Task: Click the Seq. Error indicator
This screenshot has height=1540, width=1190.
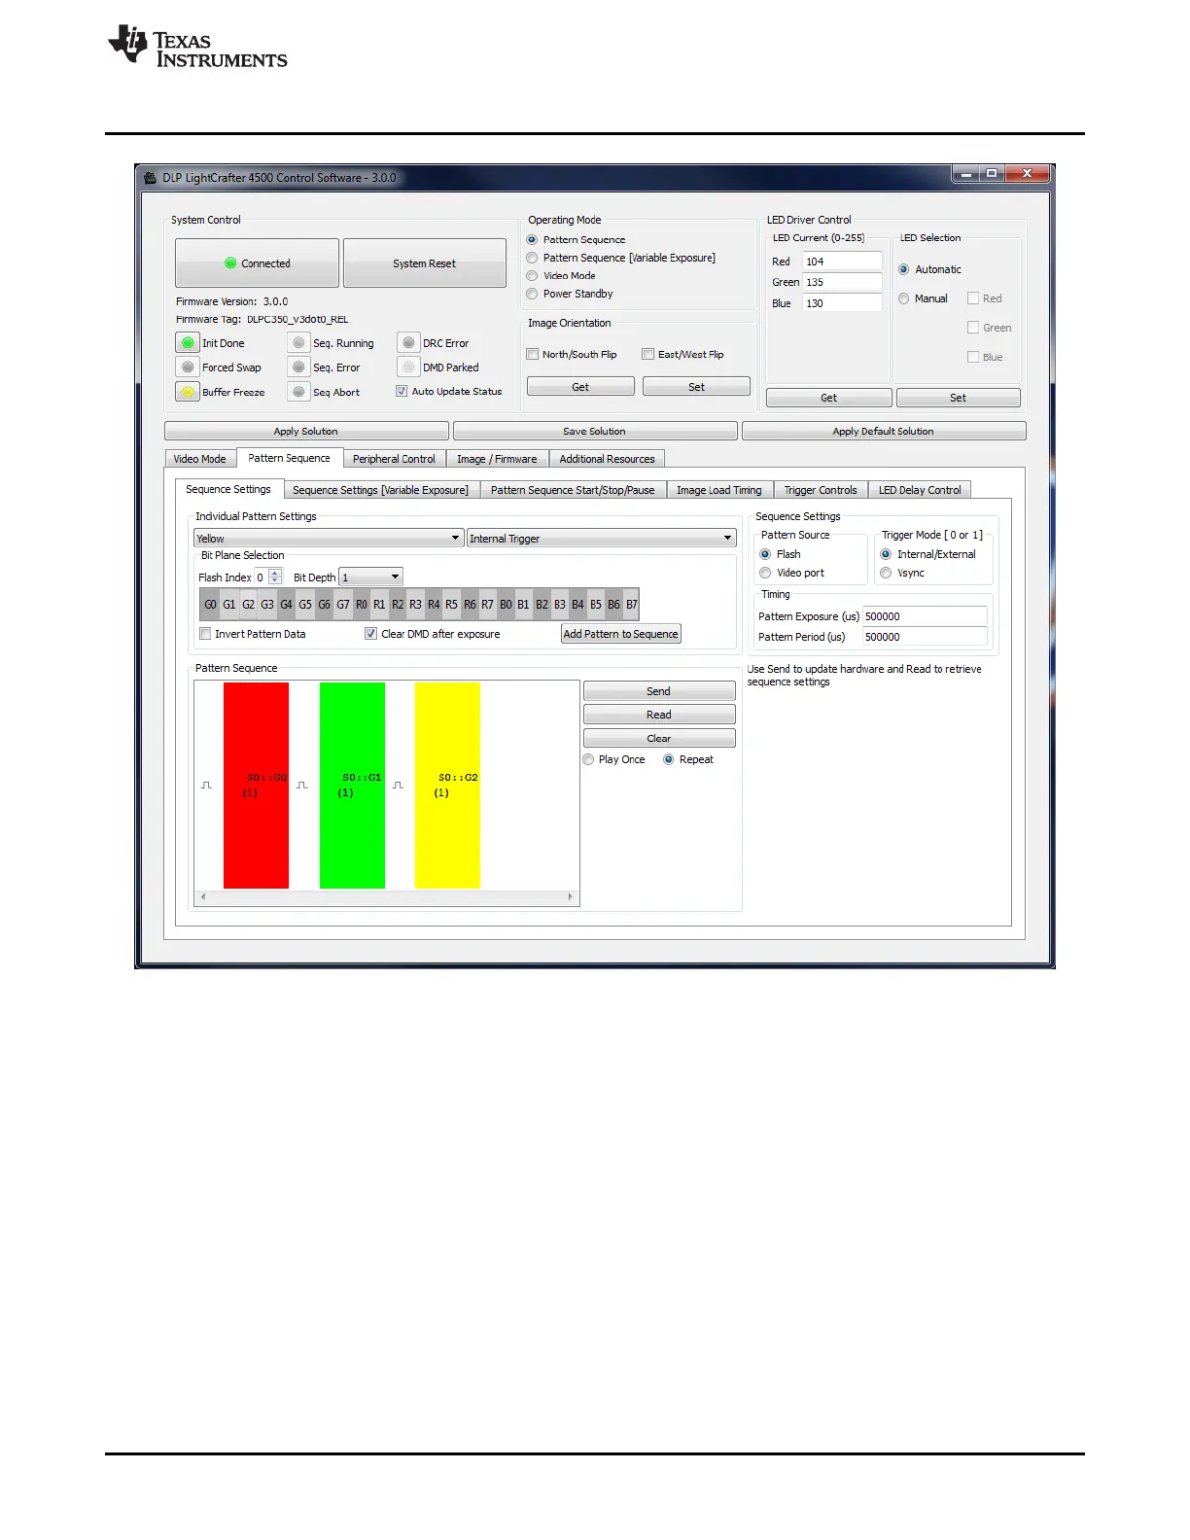Action: [x=298, y=367]
